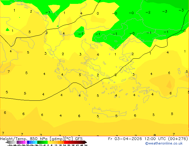The width and height of the screenshot is (189, 146).
Task: Click the "-30" legend scale label
Action: point(27,145)
